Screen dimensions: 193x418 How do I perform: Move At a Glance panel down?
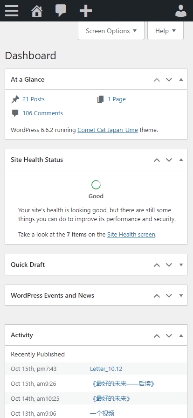(x=169, y=79)
